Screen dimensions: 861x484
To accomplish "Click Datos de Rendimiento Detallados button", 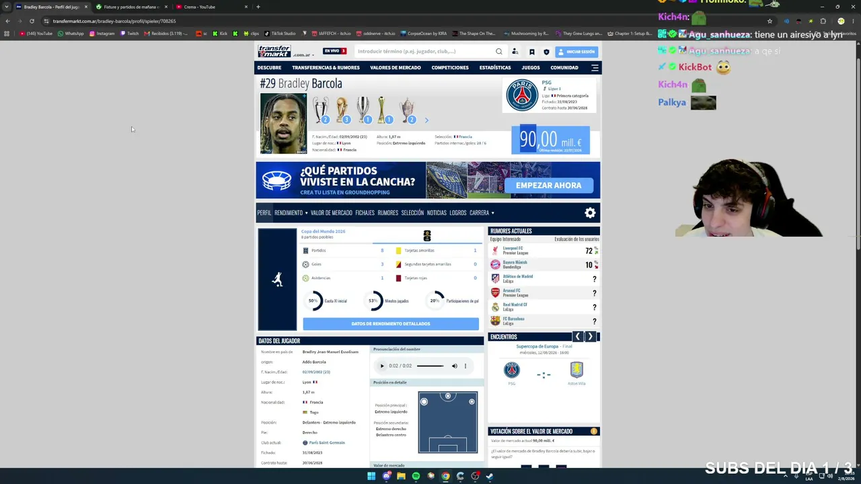I will tap(391, 324).
